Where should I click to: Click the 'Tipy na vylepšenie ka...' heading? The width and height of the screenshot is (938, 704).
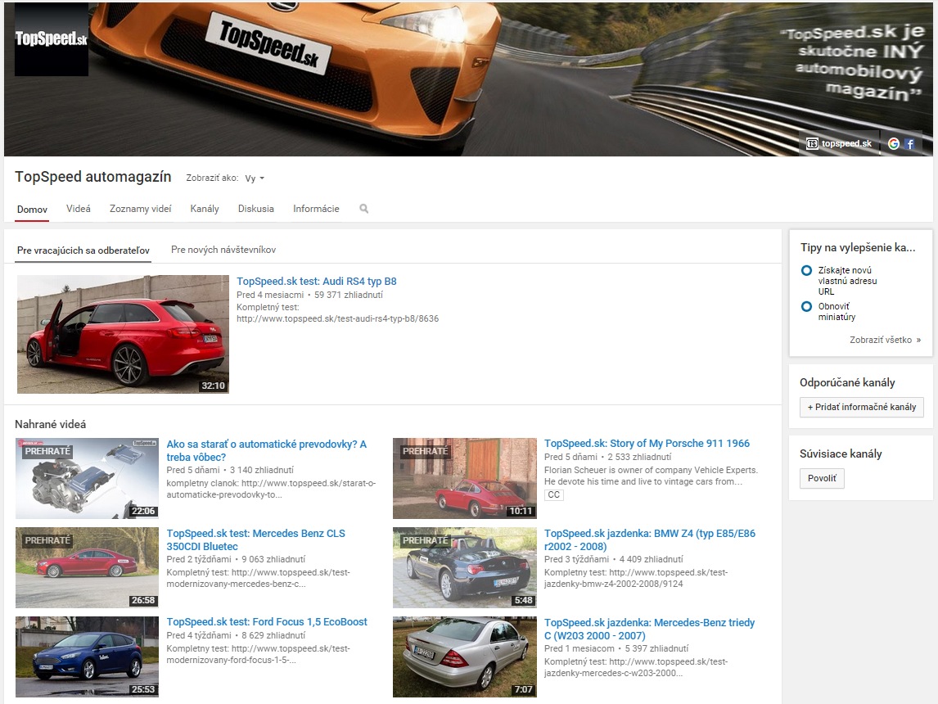[858, 247]
